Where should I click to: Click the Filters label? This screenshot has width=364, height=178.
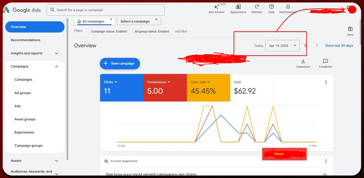point(78,31)
